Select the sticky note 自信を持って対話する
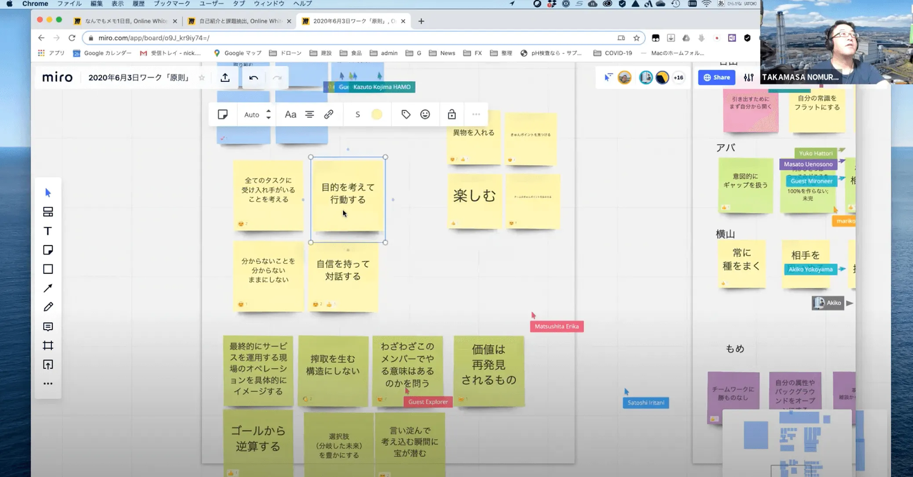 [x=343, y=277]
